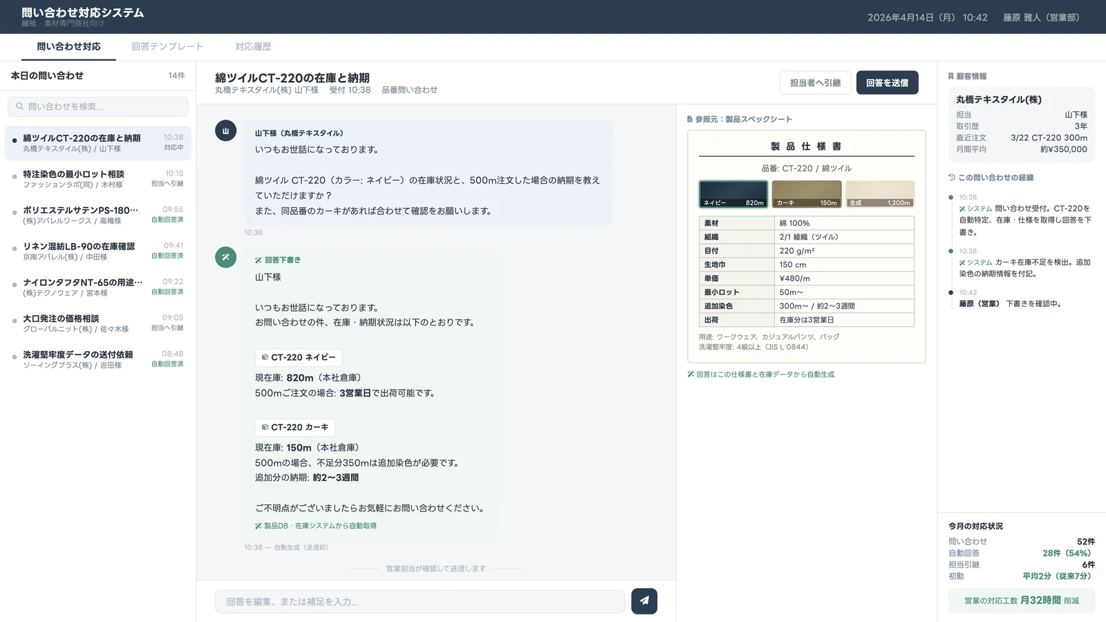The height and width of the screenshot is (622, 1106).
Task: Click the 自動回答 28件（54%） statistic
Action: click(x=1021, y=553)
